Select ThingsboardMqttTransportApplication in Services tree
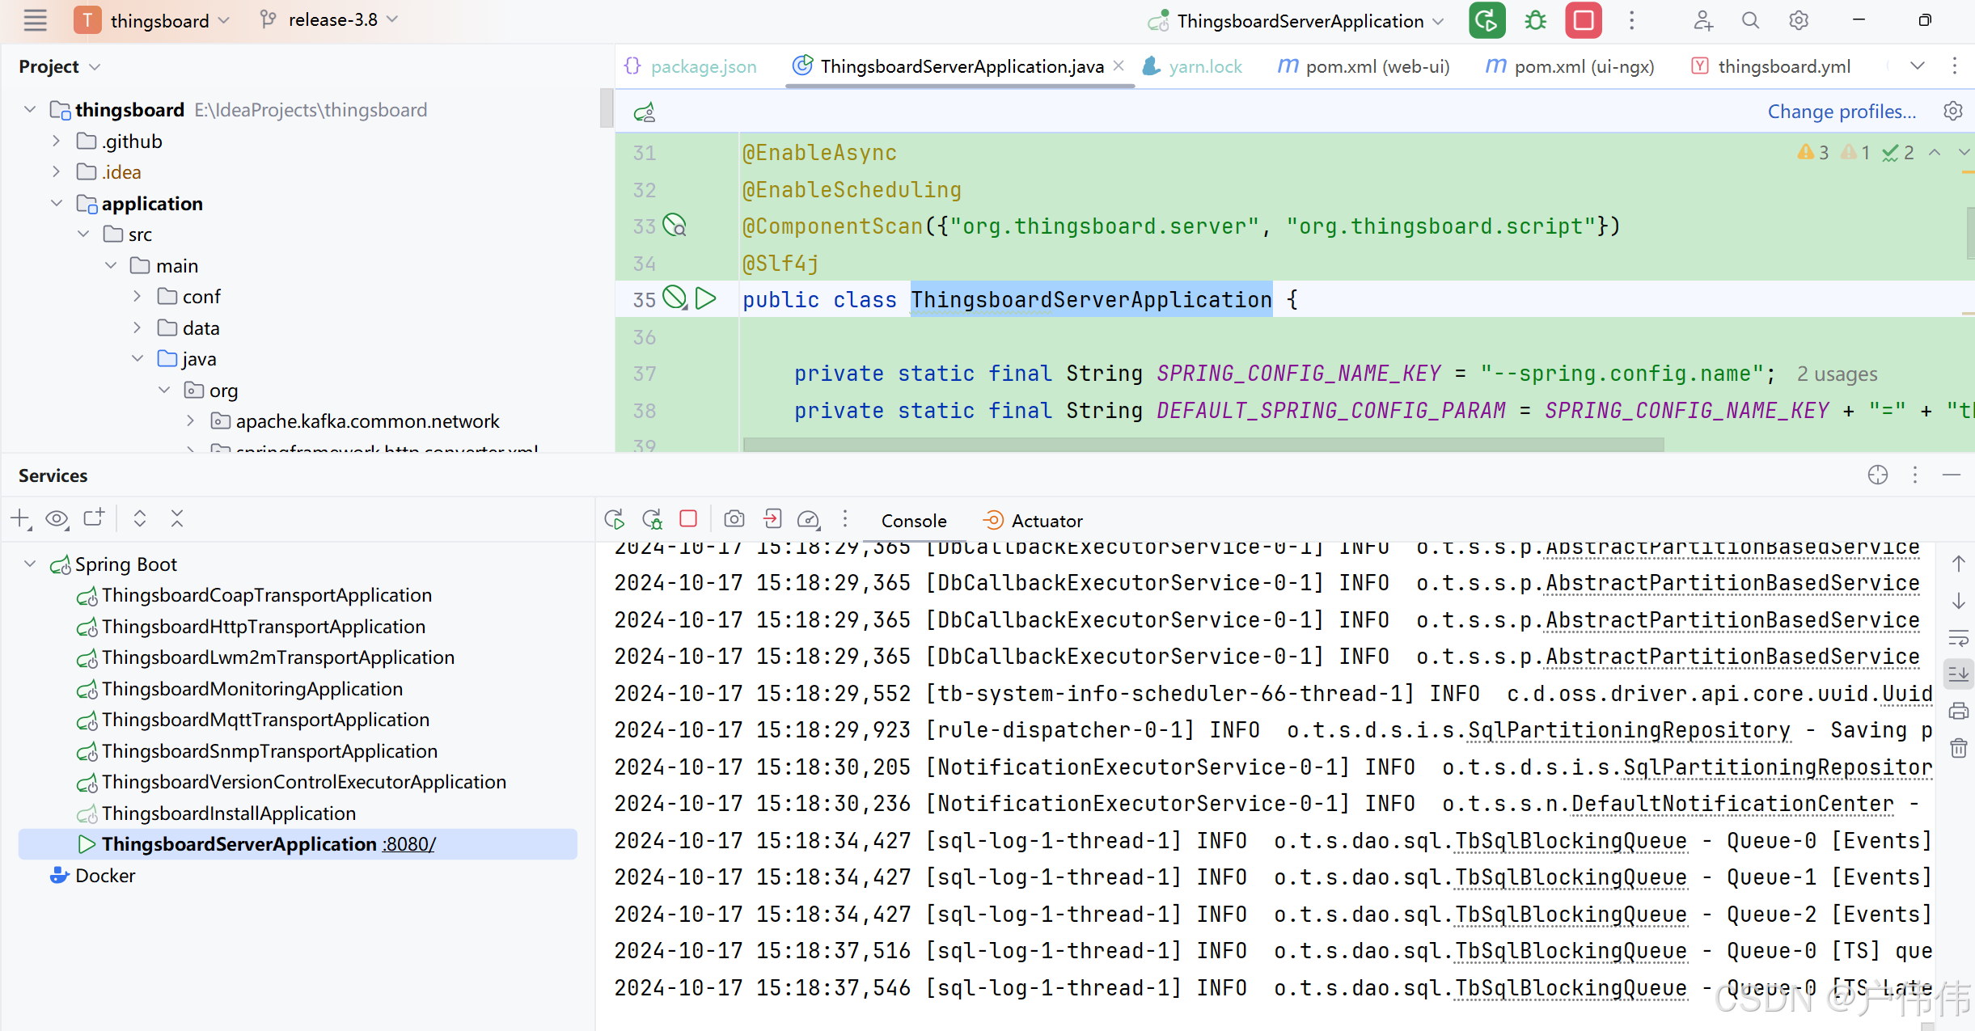The height and width of the screenshot is (1031, 1975). pyautogui.click(x=265, y=720)
